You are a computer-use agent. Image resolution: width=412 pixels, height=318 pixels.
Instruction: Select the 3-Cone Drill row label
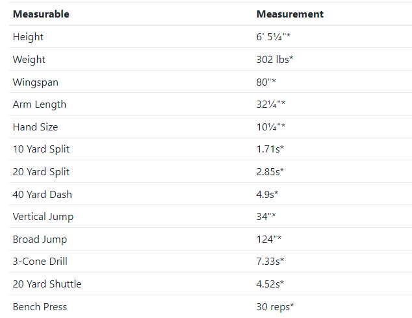40,262
